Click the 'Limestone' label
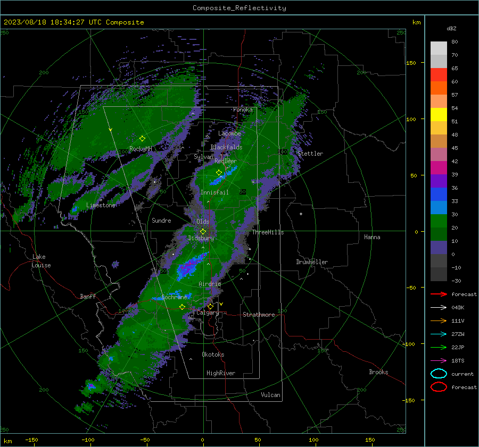Viewport: 479px width, 447px height. [101, 205]
